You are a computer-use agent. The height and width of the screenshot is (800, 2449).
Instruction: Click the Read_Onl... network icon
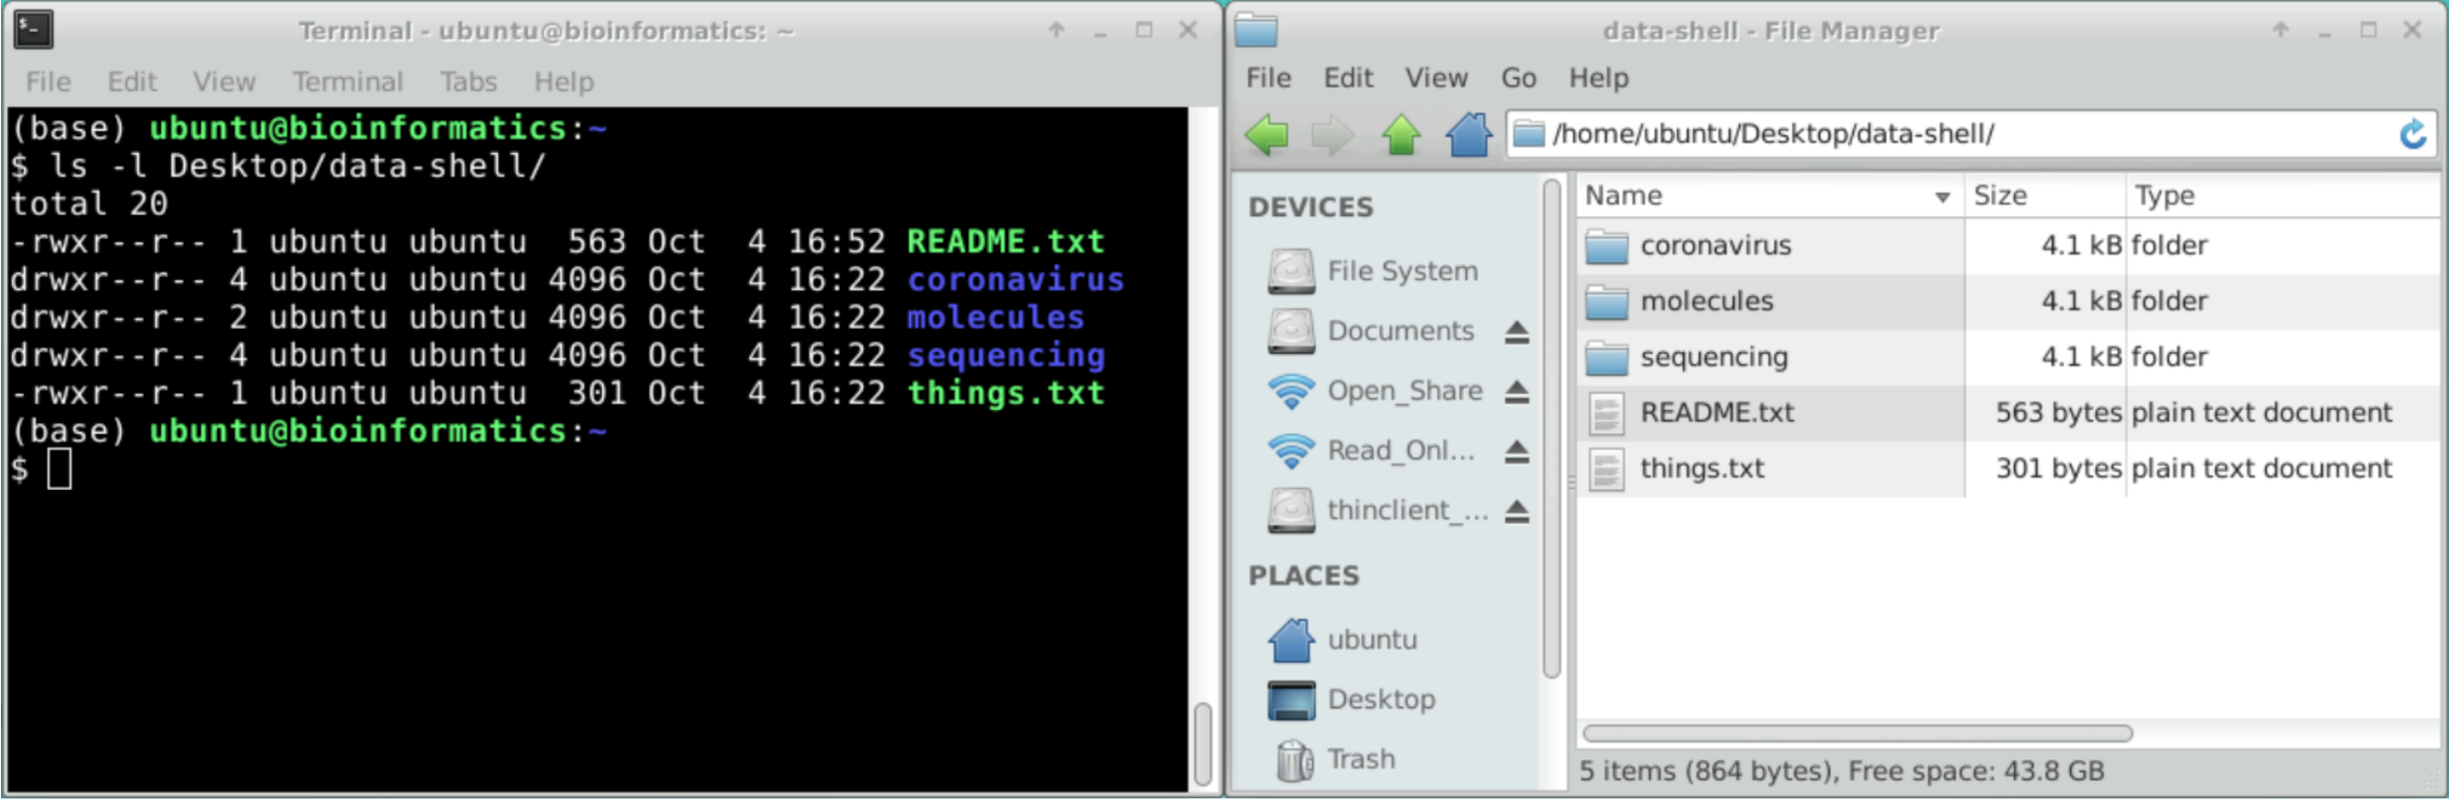pyautogui.click(x=1291, y=451)
